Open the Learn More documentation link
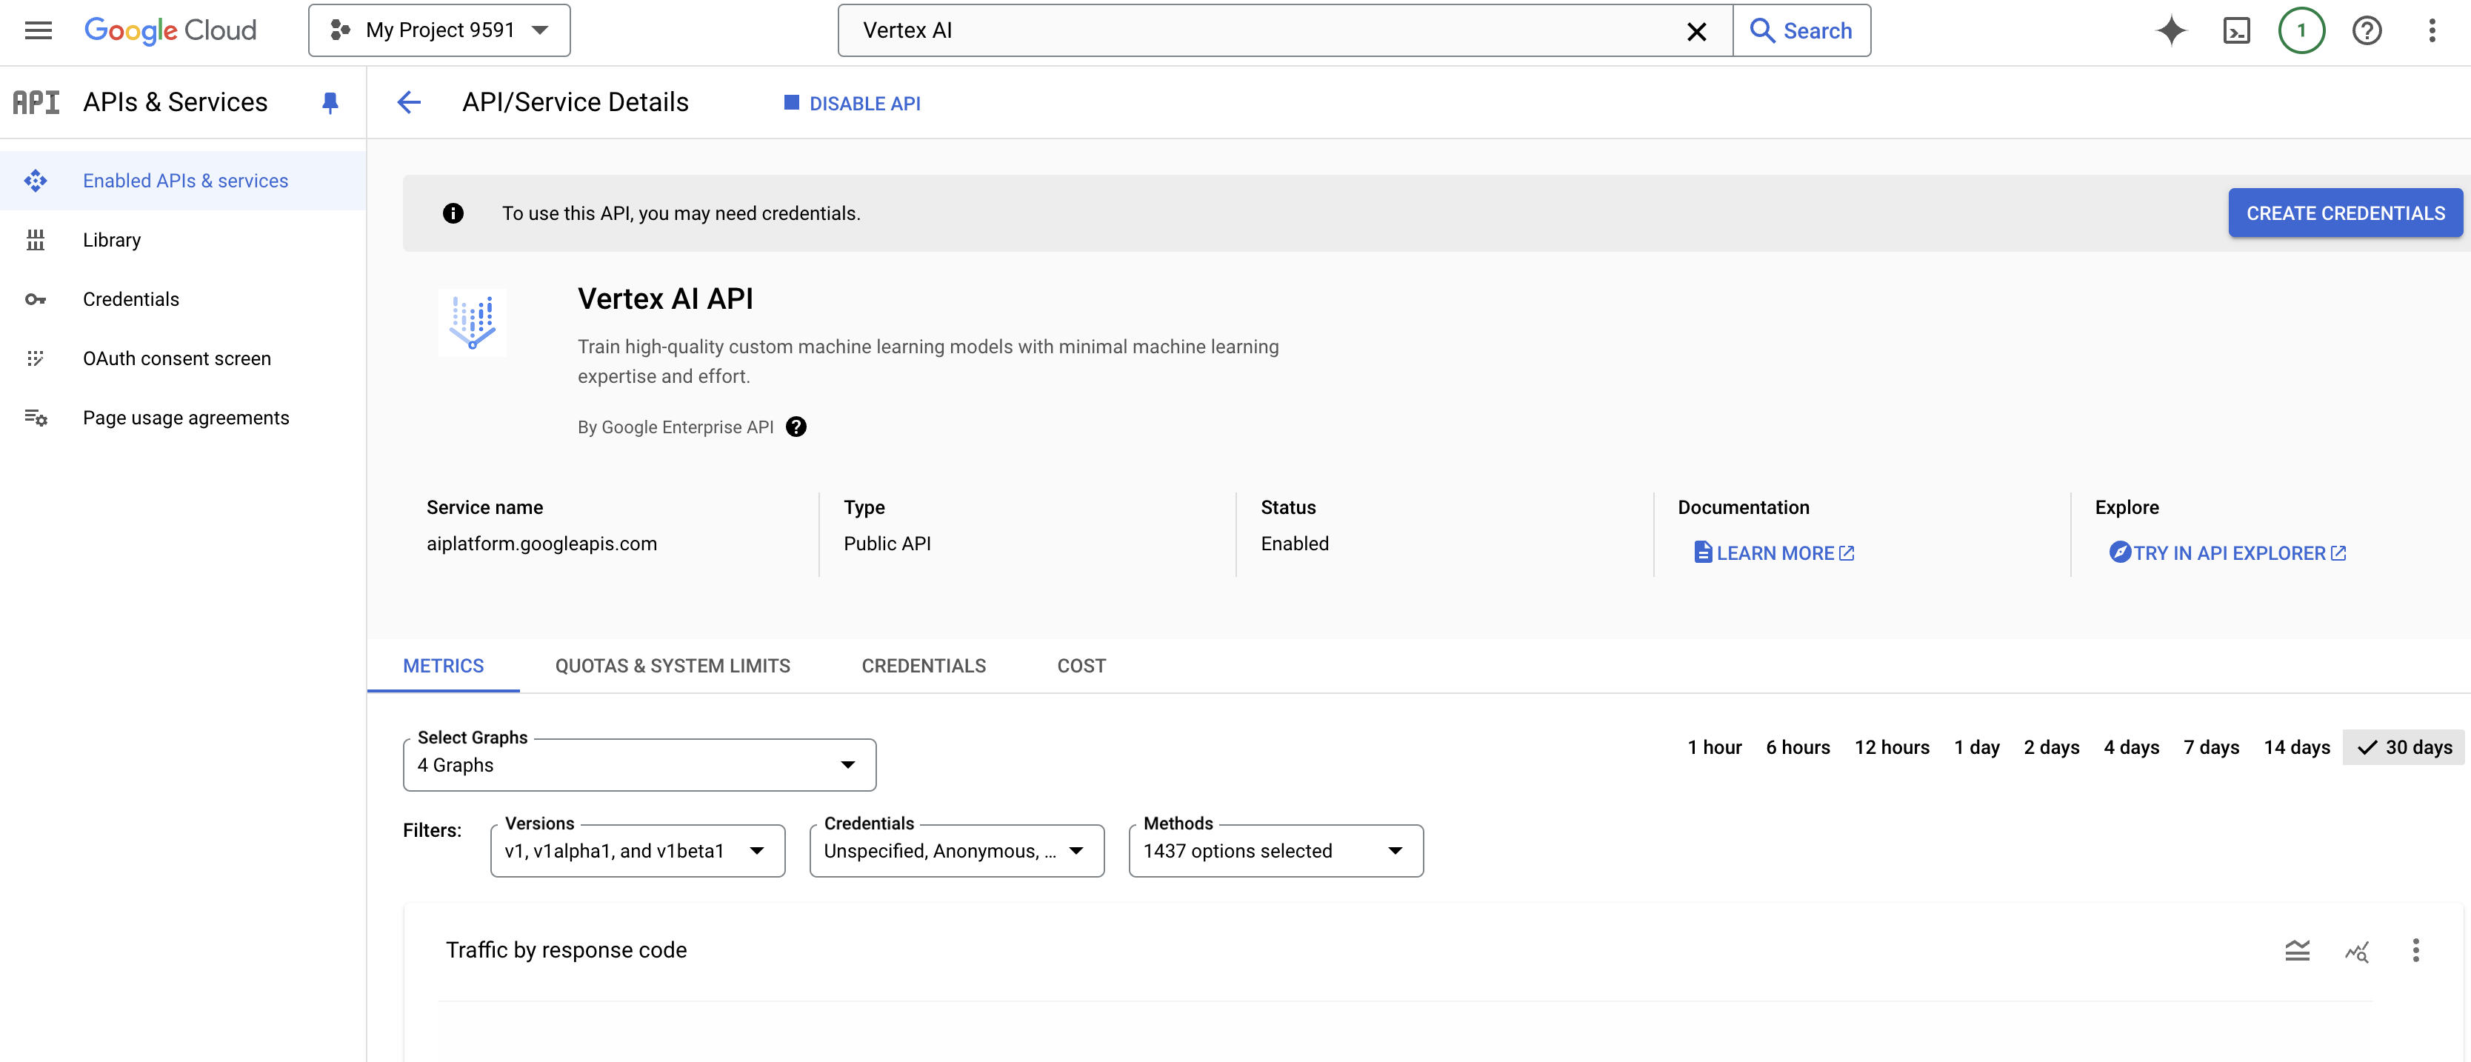 [1775, 552]
